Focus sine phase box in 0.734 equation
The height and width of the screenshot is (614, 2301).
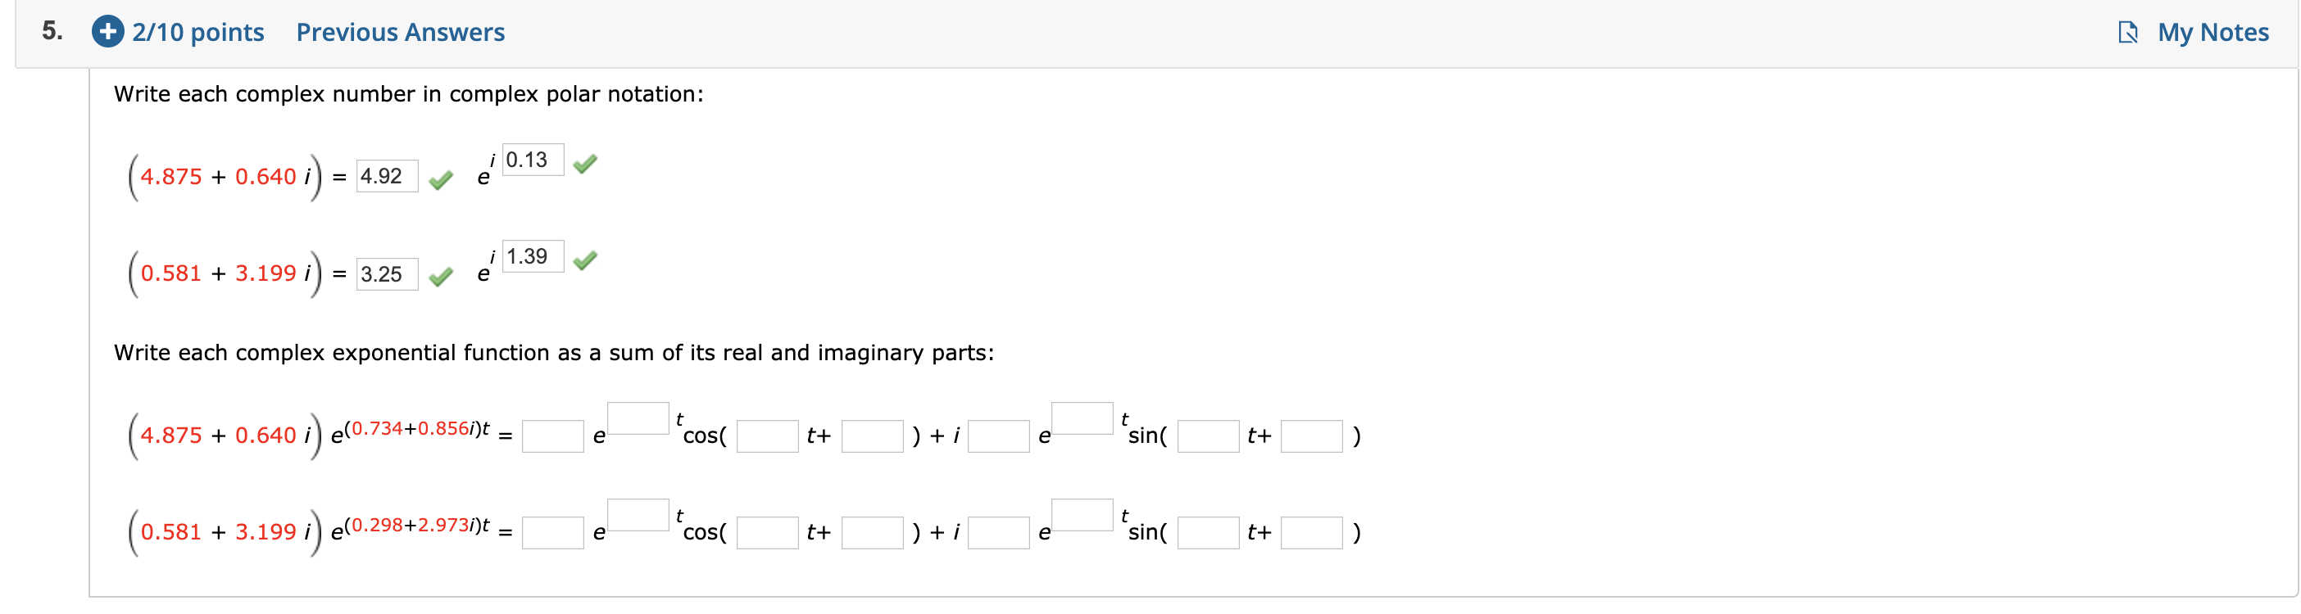[x=1310, y=436]
